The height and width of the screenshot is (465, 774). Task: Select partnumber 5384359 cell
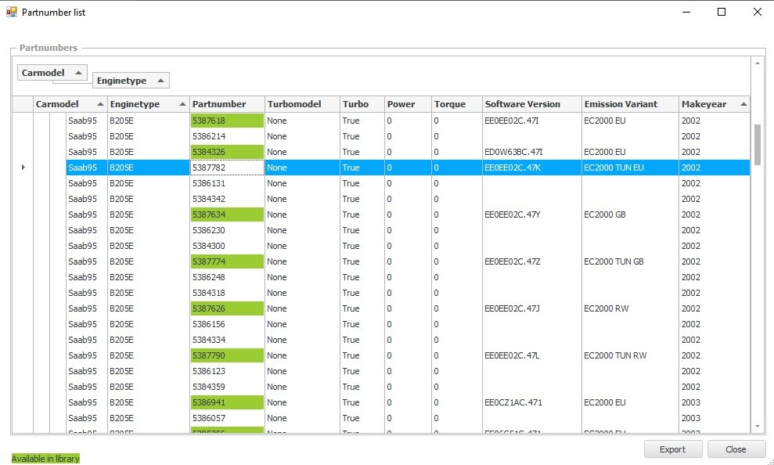point(227,387)
